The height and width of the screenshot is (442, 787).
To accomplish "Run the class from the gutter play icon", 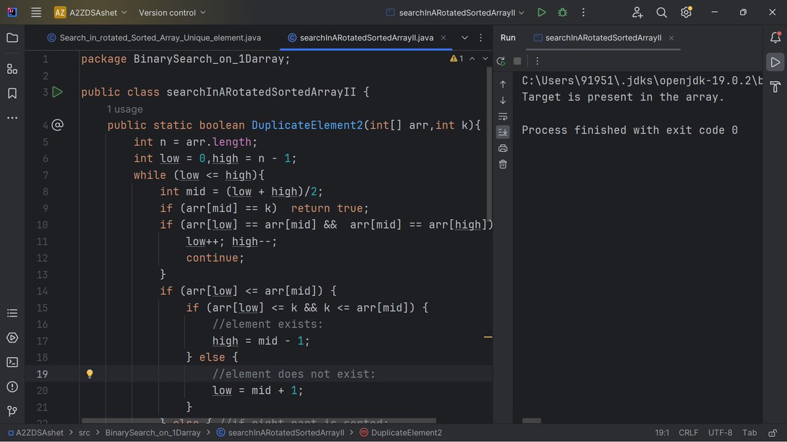I will 58,92.
